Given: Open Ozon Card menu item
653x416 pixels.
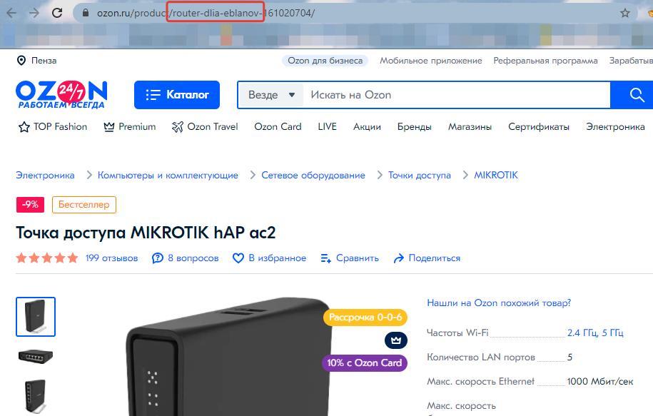Looking at the screenshot, I should [x=278, y=126].
